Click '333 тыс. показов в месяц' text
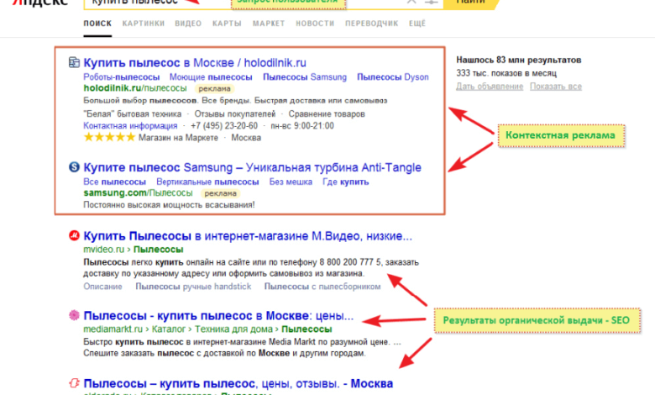This screenshot has height=395, width=655. point(506,73)
